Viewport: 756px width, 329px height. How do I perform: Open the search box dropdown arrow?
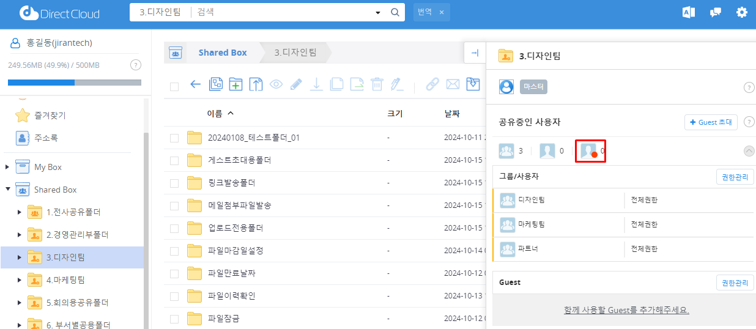pyautogui.click(x=377, y=12)
